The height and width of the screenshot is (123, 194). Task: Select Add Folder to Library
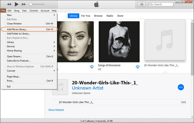[x=19, y=34]
